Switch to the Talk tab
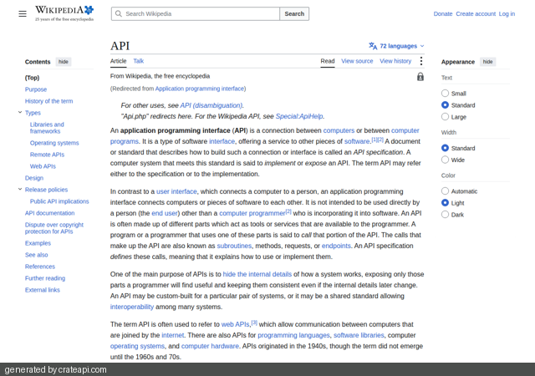 139,61
